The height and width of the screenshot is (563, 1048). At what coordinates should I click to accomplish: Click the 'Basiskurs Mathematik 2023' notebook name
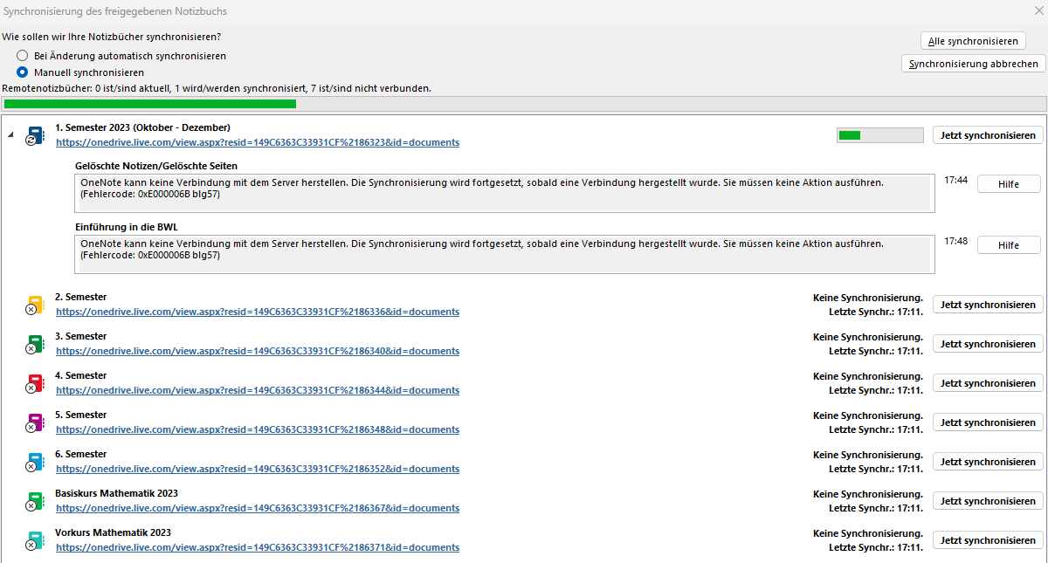(x=116, y=493)
